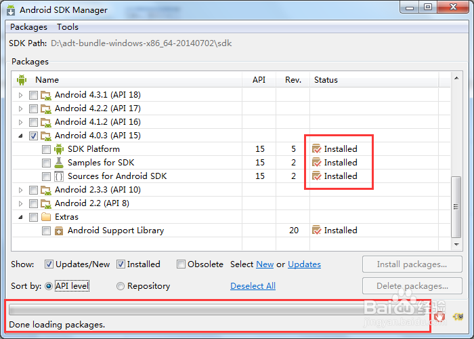Screen dimensions: 474x339
Task: Expand the Android 2.3.3 (API 10) node
Action: (x=20, y=190)
